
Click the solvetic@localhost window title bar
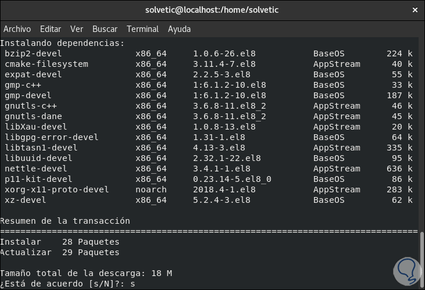[x=212, y=10]
